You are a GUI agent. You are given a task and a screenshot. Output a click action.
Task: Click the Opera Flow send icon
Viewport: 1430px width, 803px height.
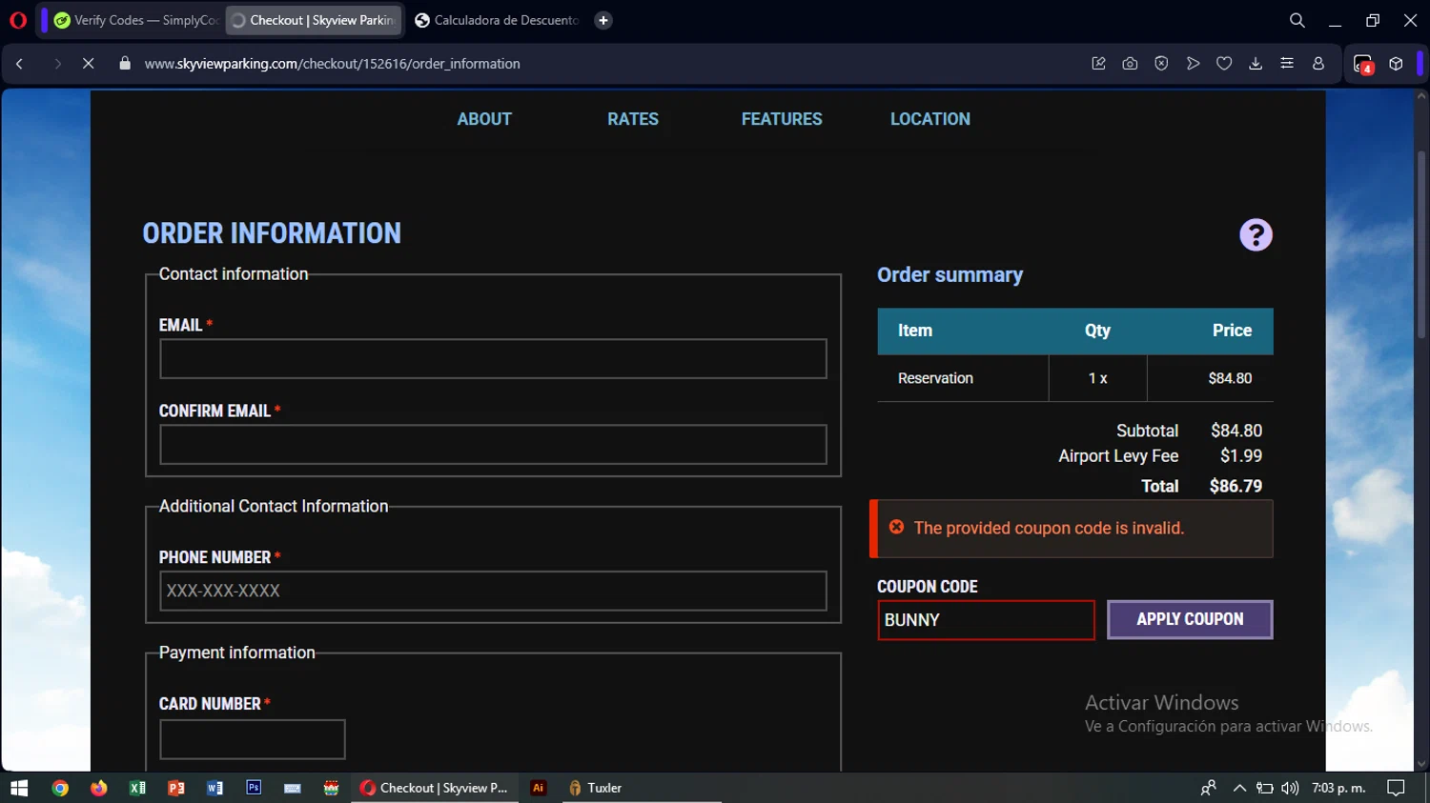1193,64
